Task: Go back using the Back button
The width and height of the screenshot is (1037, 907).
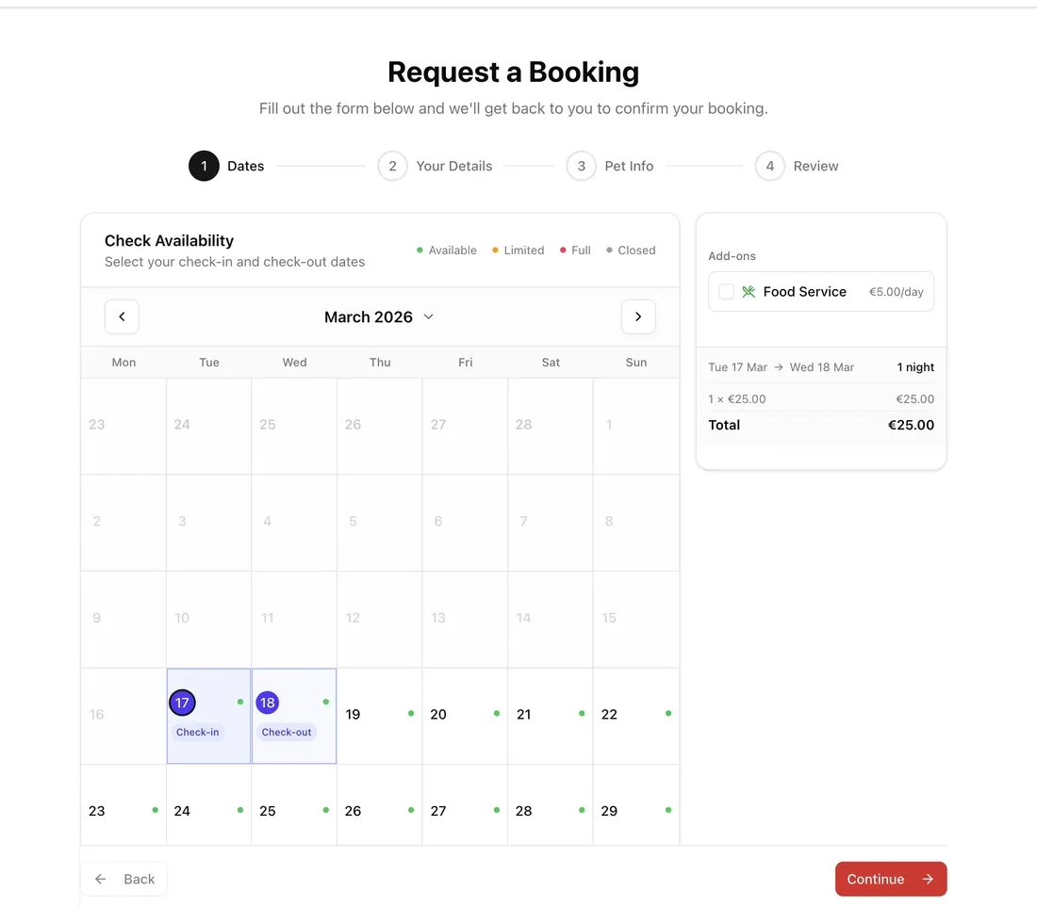Action: [x=123, y=878]
